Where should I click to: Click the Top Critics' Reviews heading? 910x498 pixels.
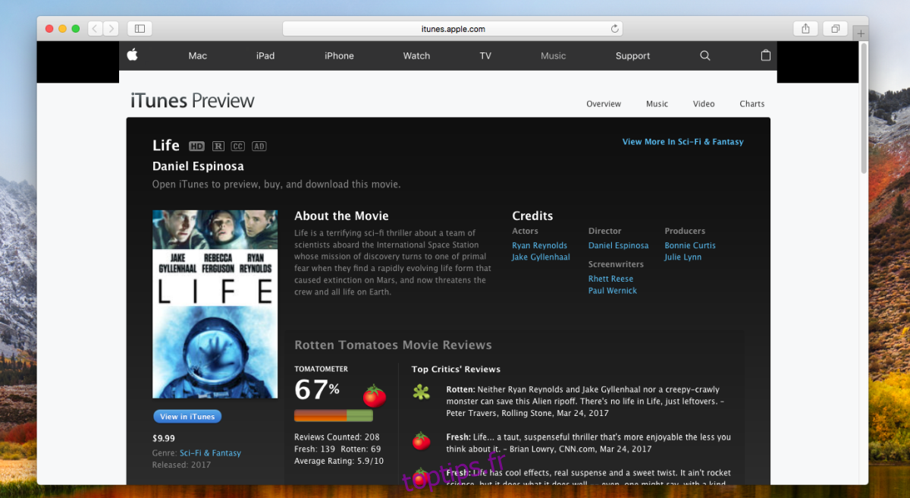point(456,370)
